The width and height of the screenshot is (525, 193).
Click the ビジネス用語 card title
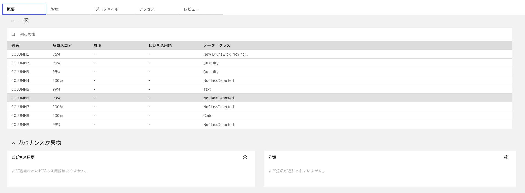tap(23, 157)
